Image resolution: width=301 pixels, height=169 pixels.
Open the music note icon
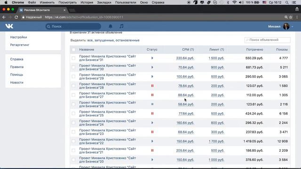(121, 26)
